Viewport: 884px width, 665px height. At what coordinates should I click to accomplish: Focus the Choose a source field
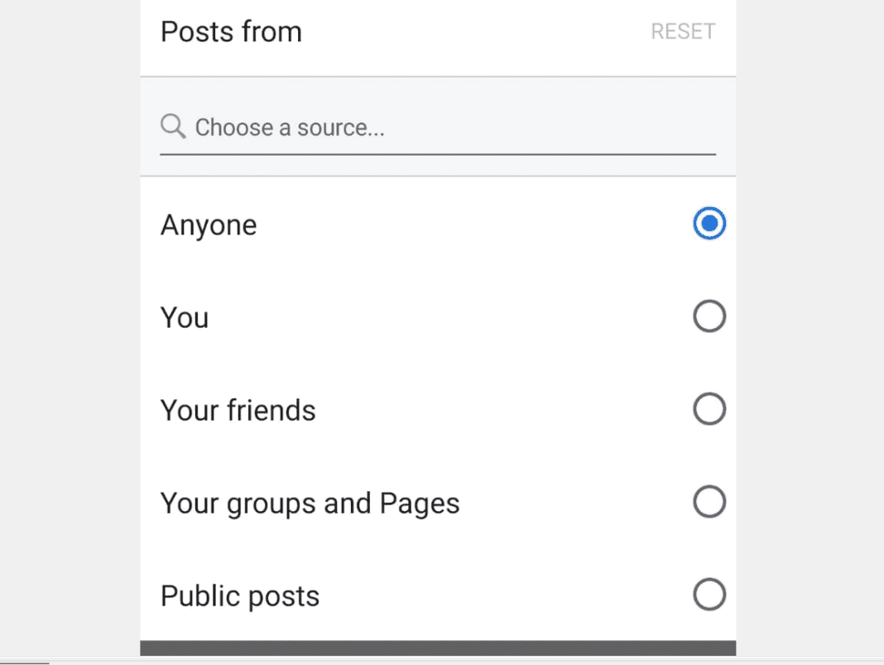(x=438, y=128)
